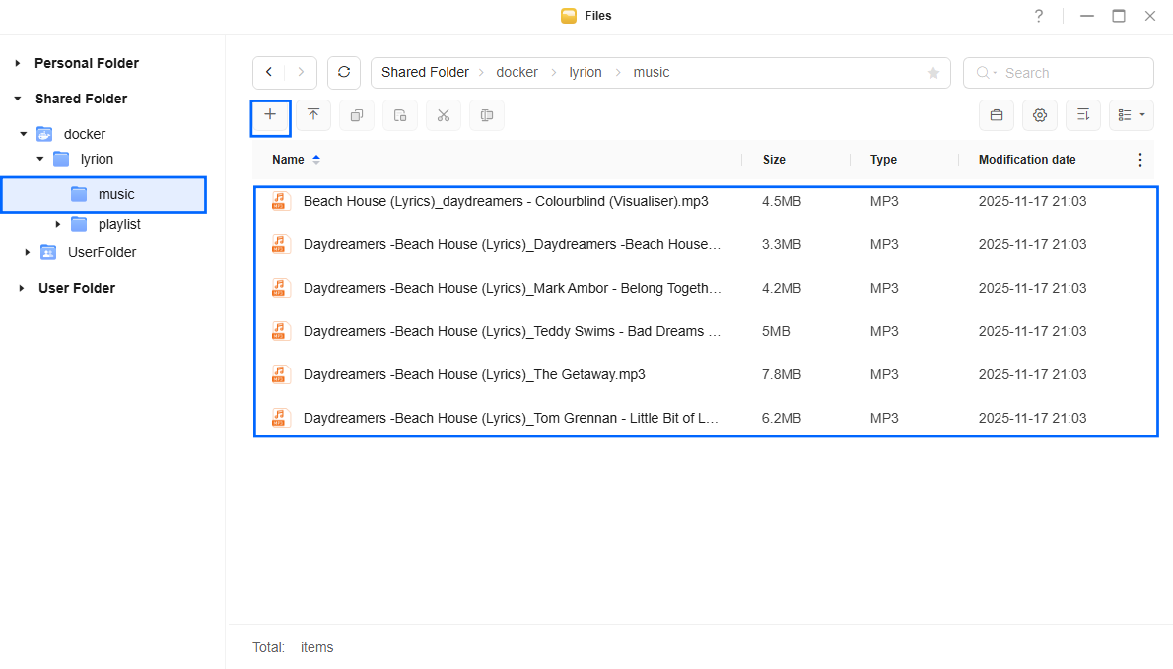Open the briefcase task icon
Viewport: 1173px width, 669px height.
pos(996,115)
